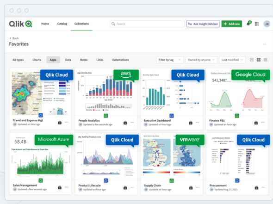Open the Filter by tag dropdown
Image resolution: width=273 pixels, height=204 pixels.
[170, 60]
